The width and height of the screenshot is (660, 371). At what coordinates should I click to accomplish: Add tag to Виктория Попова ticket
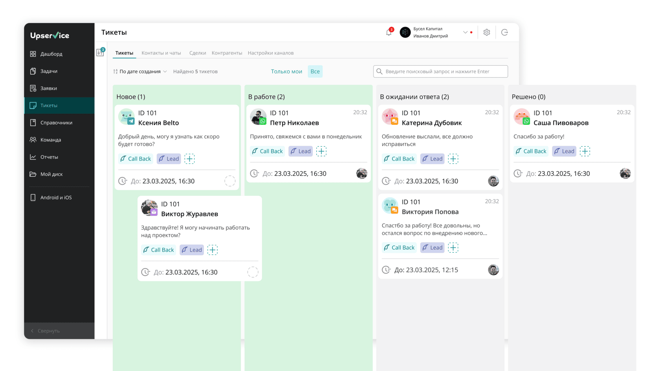tap(453, 247)
